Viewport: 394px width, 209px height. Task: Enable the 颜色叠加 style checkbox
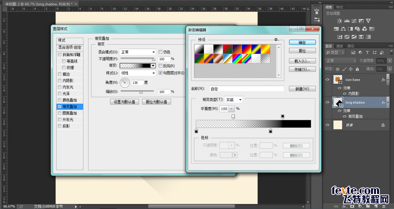click(x=60, y=100)
